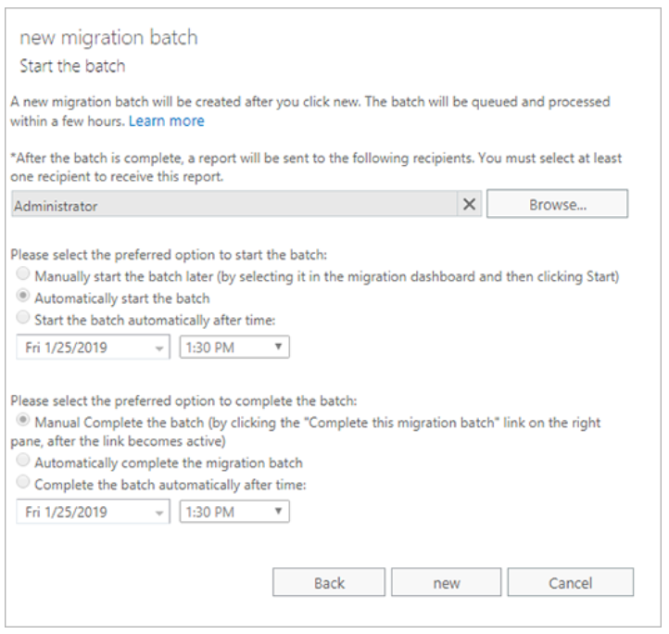
Task: Open the completion date dropdown
Action: 93,512
